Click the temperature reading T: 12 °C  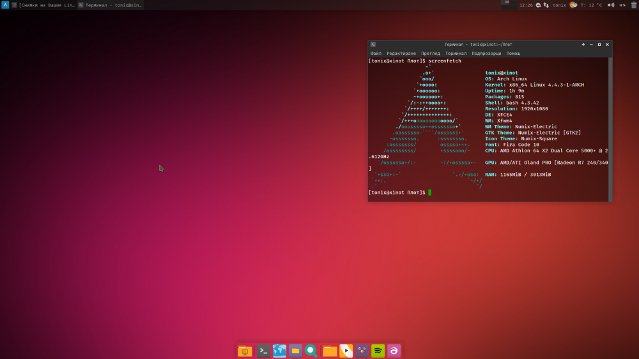click(591, 5)
